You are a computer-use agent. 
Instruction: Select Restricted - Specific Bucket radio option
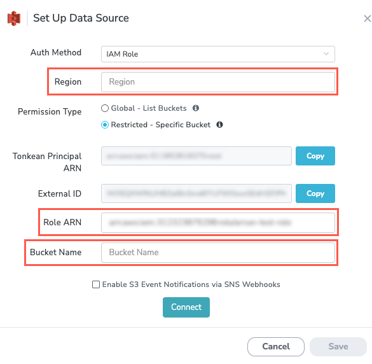pyautogui.click(x=105, y=125)
